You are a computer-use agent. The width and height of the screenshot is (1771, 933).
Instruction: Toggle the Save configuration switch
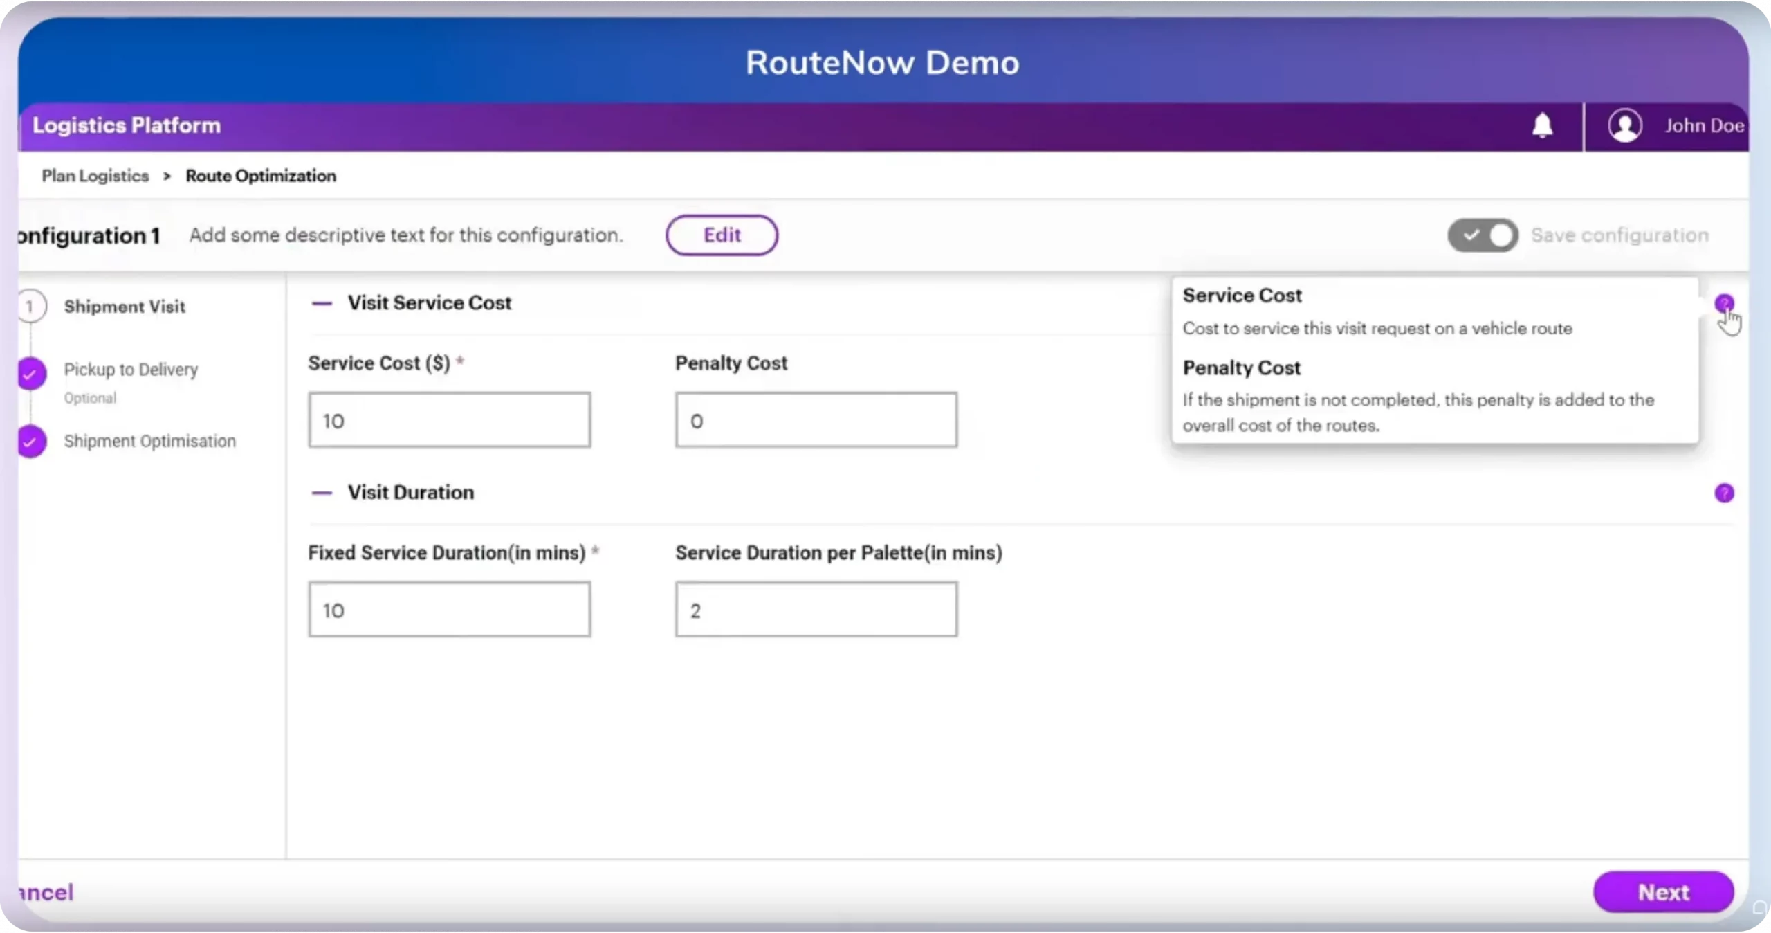1483,235
